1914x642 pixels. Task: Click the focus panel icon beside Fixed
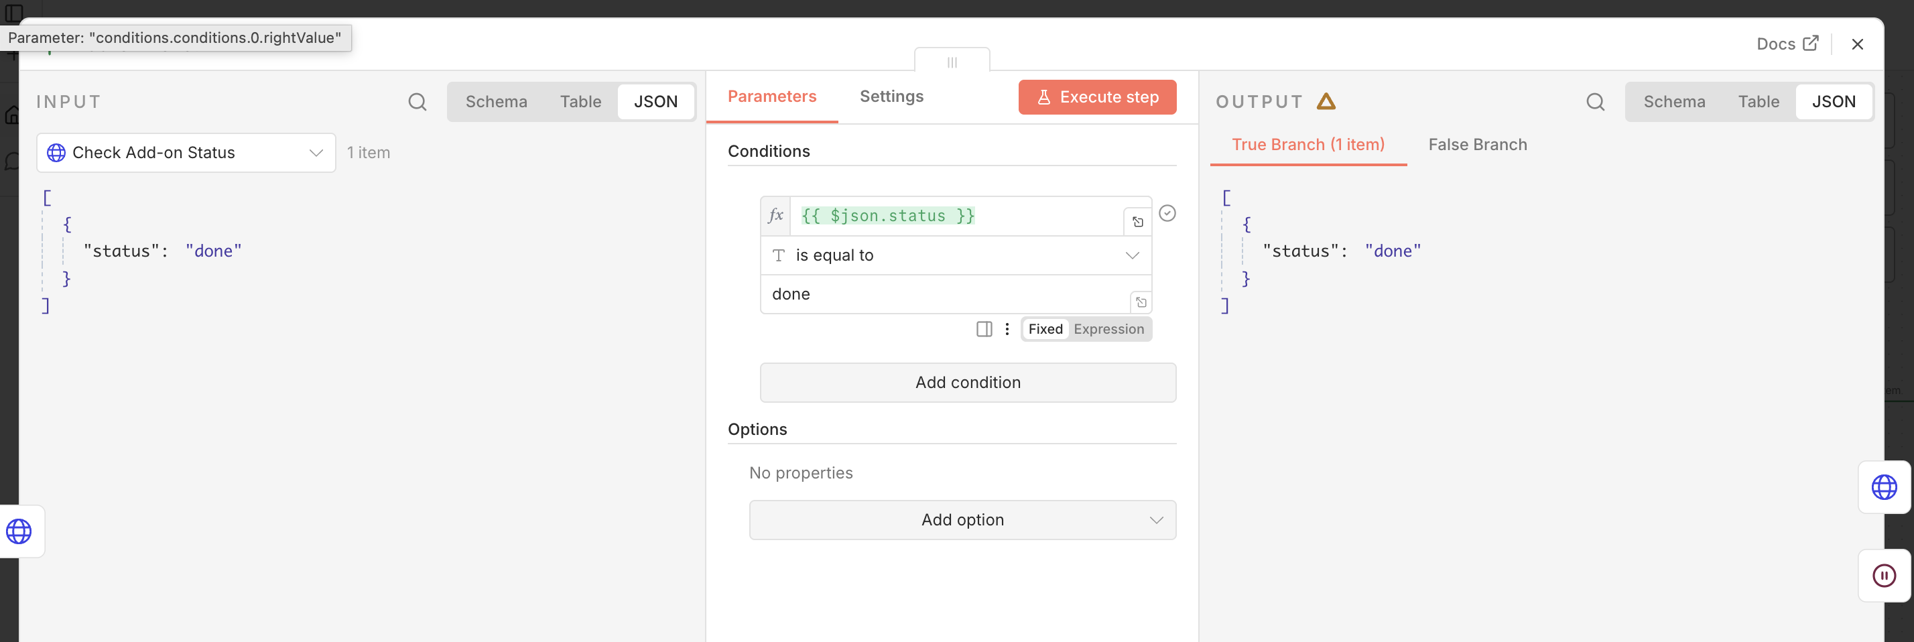(984, 329)
